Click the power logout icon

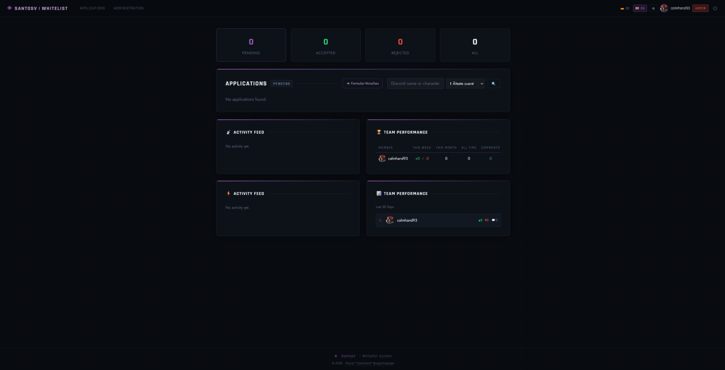pos(715,8)
